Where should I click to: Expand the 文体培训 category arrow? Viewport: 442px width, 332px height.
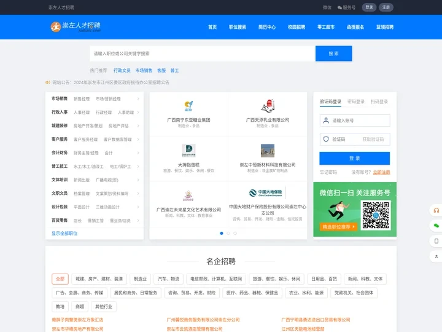click(138, 180)
